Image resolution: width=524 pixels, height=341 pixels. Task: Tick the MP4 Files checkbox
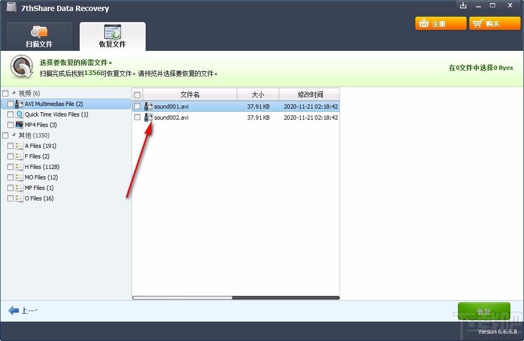[x=10, y=125]
